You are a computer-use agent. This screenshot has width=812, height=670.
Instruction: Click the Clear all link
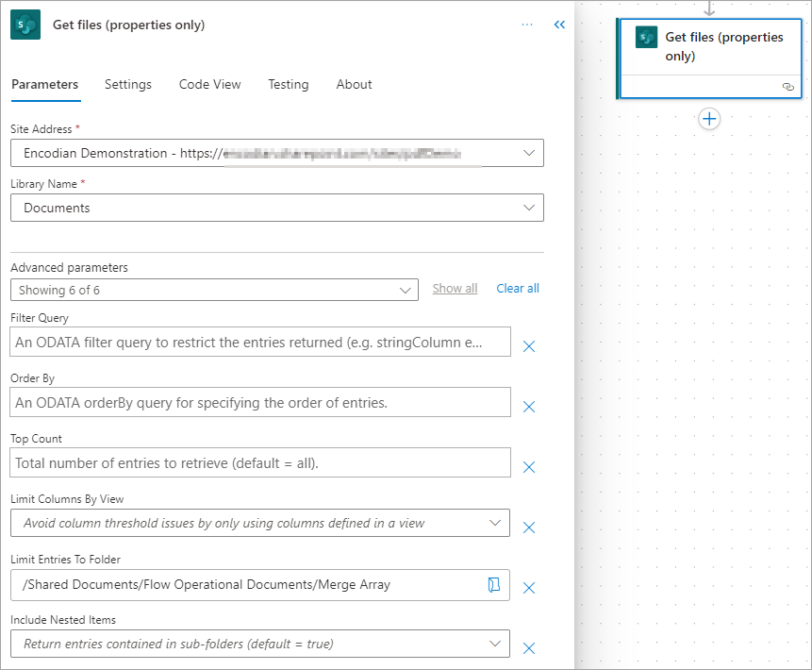(x=518, y=289)
